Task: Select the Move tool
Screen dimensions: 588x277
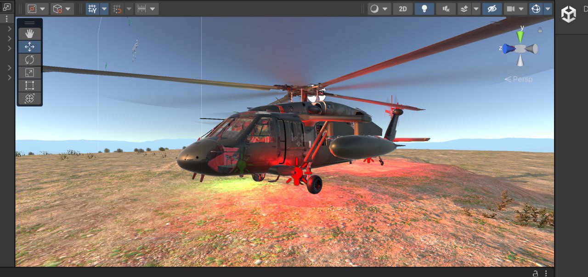Action: [29, 47]
